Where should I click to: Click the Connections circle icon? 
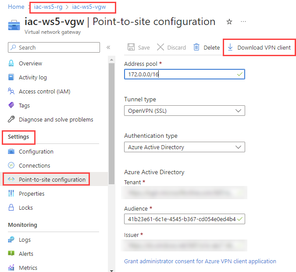[x=11, y=165]
